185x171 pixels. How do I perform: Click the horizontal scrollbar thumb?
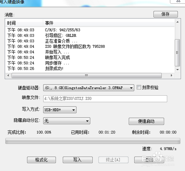pos(87,75)
